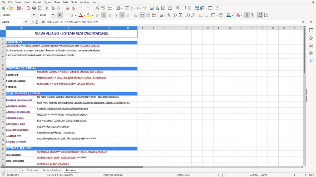Expand the formula bar arrow
316x177 pixels.
coord(303,22)
